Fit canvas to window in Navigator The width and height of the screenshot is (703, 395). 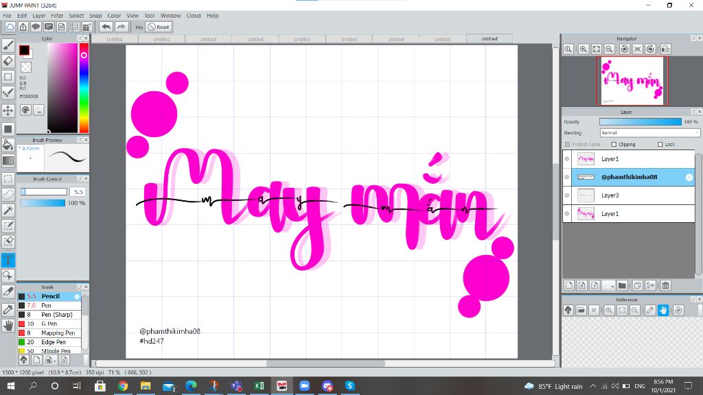coord(596,49)
